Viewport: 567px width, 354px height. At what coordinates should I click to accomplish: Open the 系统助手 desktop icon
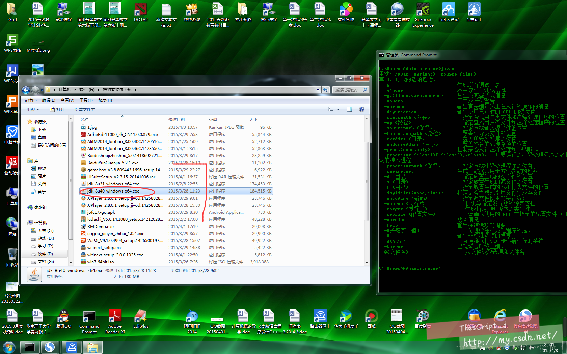pos(474,12)
